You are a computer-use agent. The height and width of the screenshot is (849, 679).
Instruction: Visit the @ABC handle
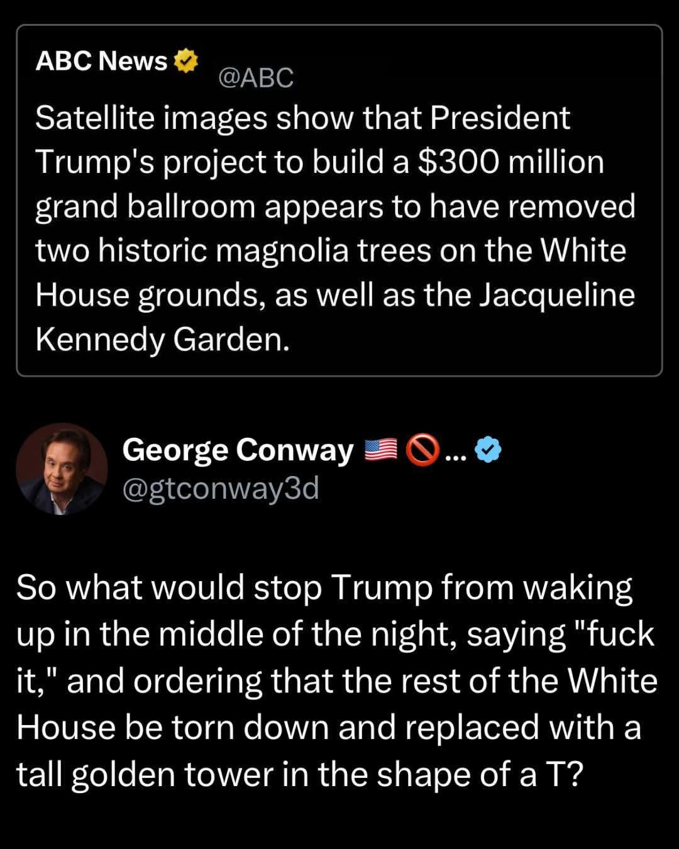pos(255,78)
